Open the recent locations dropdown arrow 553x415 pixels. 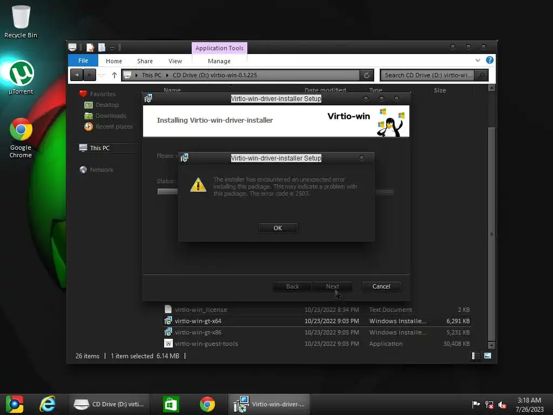point(102,75)
